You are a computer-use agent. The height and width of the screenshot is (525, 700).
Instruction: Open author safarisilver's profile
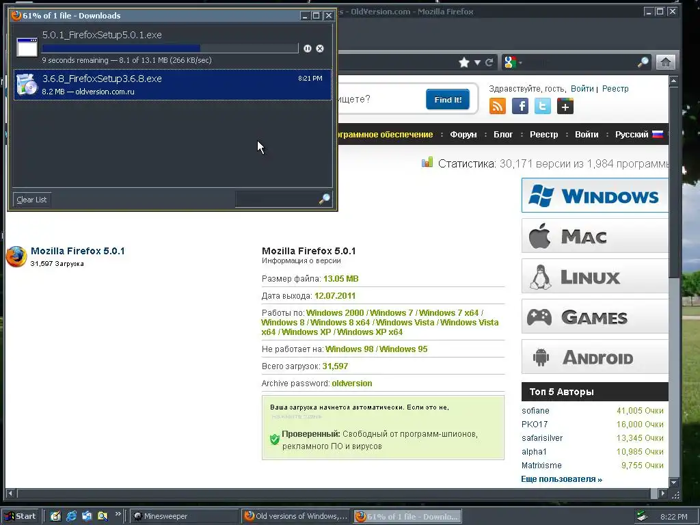(x=542, y=438)
